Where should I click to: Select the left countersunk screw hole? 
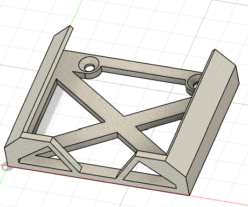(89, 65)
